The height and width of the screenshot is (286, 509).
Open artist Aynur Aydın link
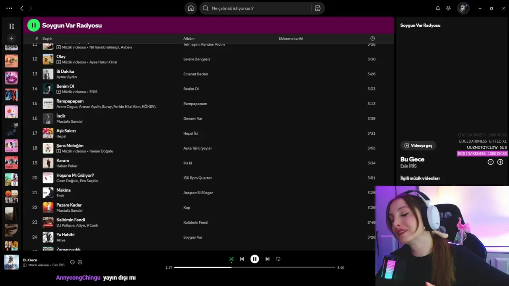[x=66, y=77]
